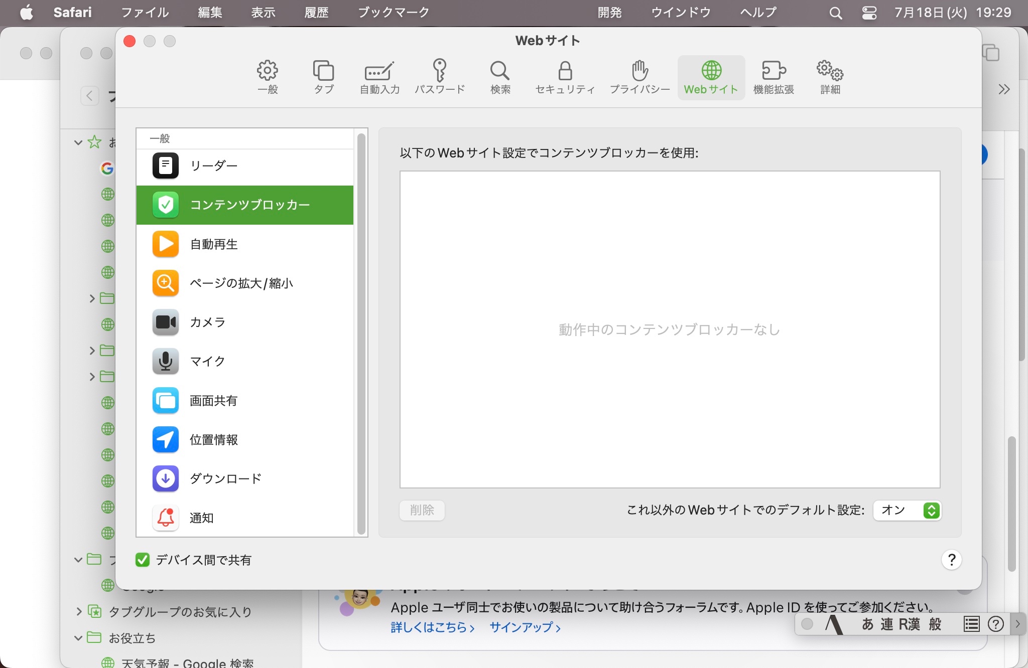Click the help question mark button

pos(951,560)
